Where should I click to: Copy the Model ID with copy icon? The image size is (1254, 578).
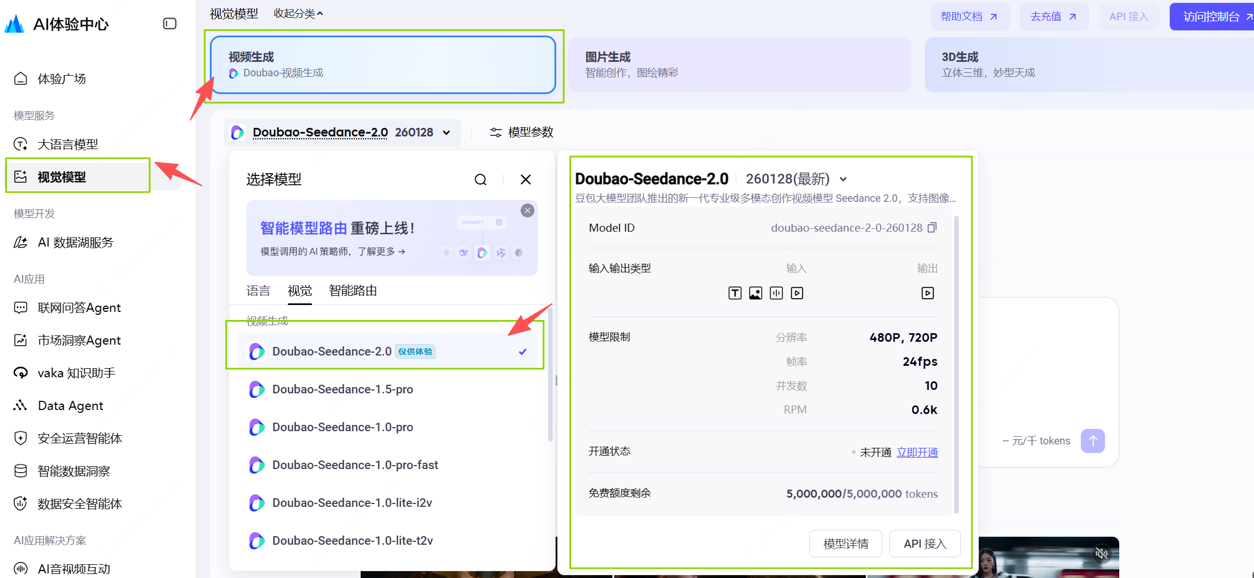pyautogui.click(x=932, y=228)
